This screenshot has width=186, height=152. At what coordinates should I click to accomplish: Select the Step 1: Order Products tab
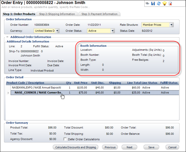tap(19, 14)
